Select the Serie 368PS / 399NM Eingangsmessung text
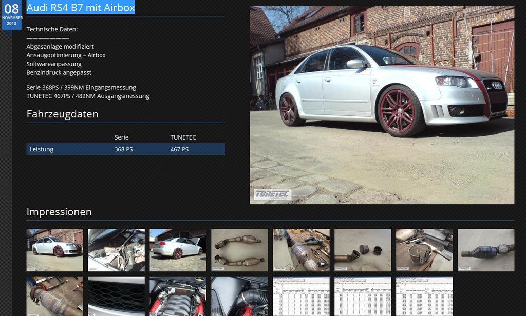Viewport: 526px width, 316px height. point(81,87)
